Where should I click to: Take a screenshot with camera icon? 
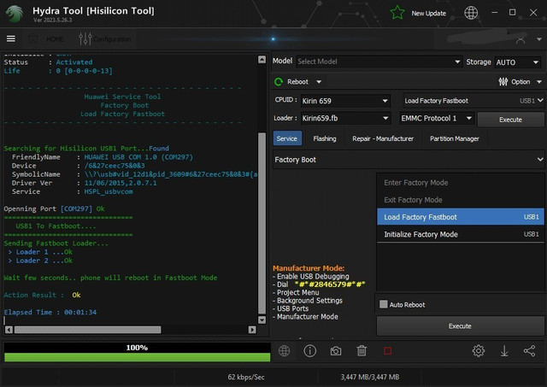coord(336,351)
